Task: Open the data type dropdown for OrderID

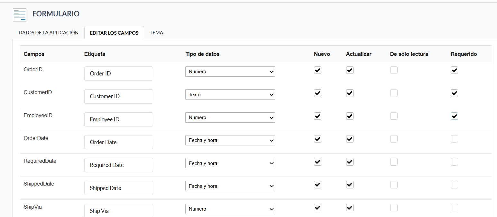Action: coord(230,71)
